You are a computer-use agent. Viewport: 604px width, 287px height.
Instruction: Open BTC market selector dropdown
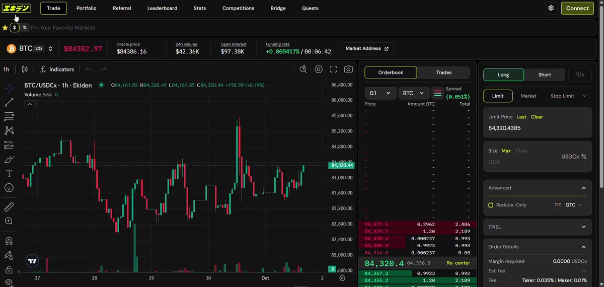tap(29, 49)
